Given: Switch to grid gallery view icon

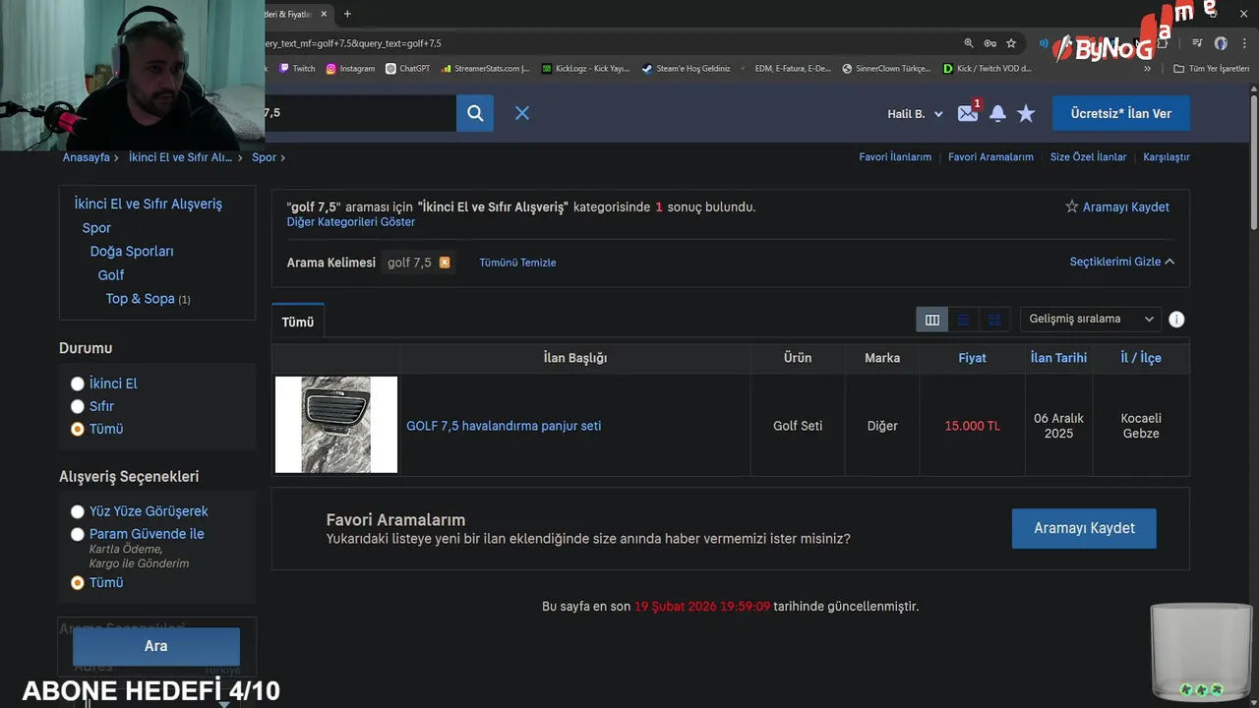Looking at the screenshot, I should (x=994, y=320).
